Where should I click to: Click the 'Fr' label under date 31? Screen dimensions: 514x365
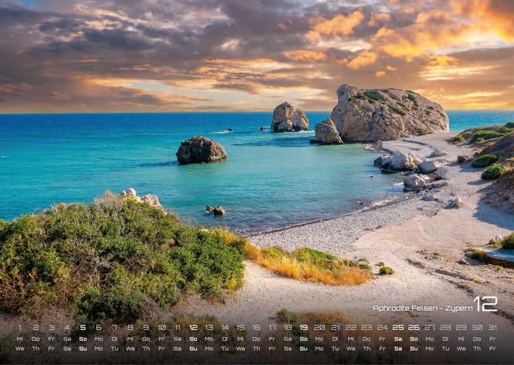[493, 349]
